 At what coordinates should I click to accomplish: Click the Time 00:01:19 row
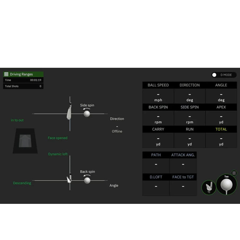coord(23,80)
